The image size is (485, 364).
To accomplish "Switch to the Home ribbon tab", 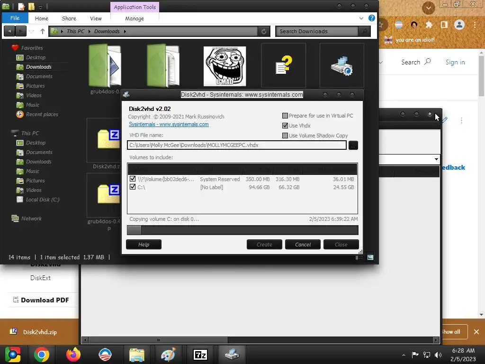I will pyautogui.click(x=42, y=18).
